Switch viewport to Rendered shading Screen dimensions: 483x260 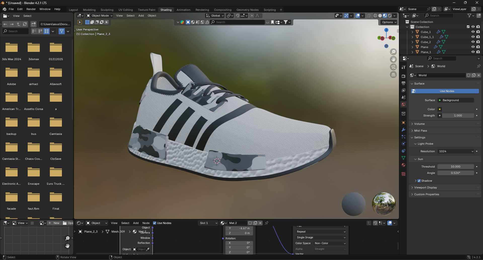click(390, 16)
